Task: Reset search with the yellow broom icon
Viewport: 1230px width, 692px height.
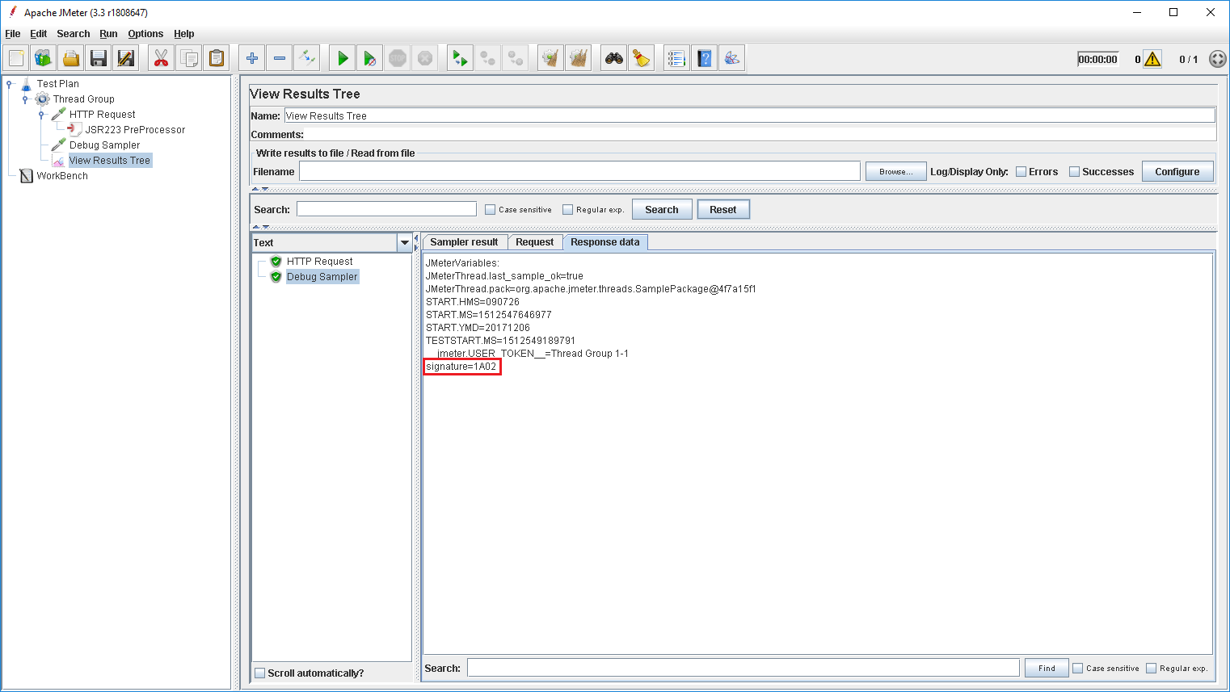Action: [642, 58]
